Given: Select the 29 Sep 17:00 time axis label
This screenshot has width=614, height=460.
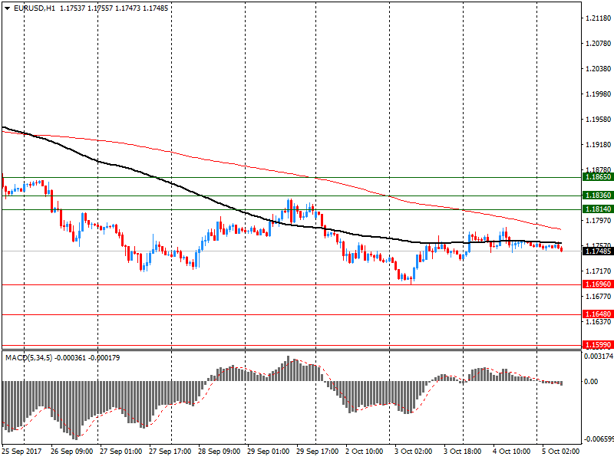Looking at the screenshot, I should 318,452.
